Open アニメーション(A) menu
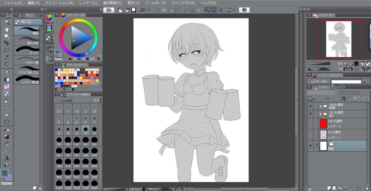 click(x=59, y=3)
